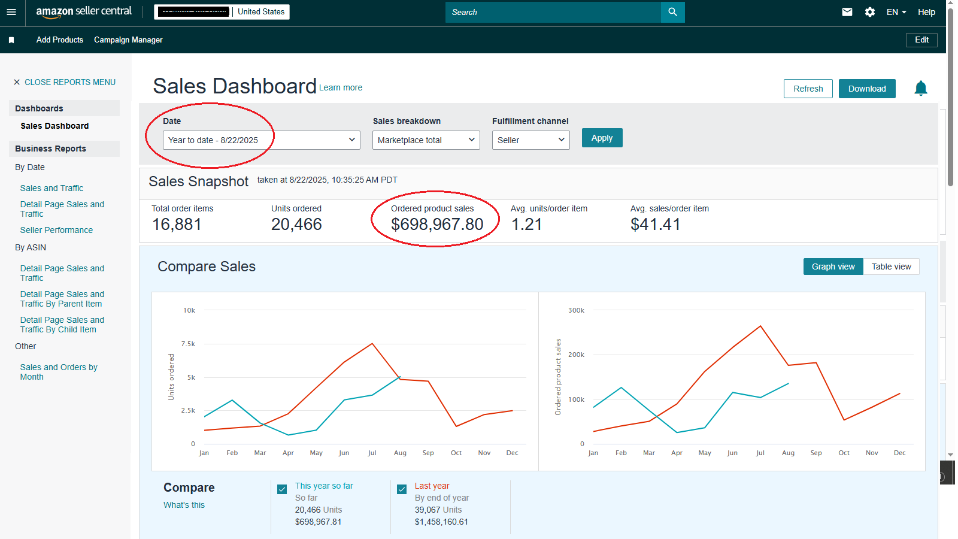Open the settings gear icon
Viewport: 958px width, 539px height.
869,12
